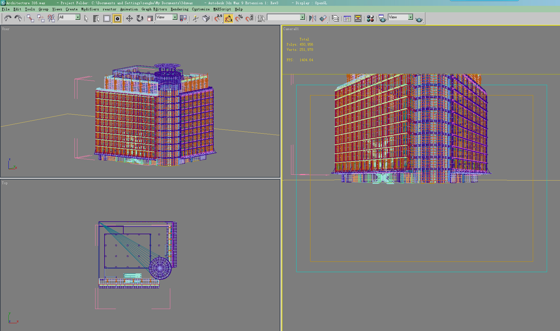Click the Mirror tool icon
Image resolution: width=560 pixels, height=331 pixels.
point(313,18)
